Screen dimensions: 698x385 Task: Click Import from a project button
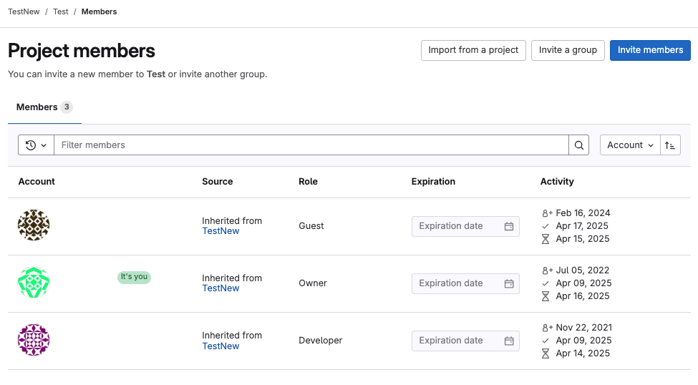pyautogui.click(x=473, y=50)
